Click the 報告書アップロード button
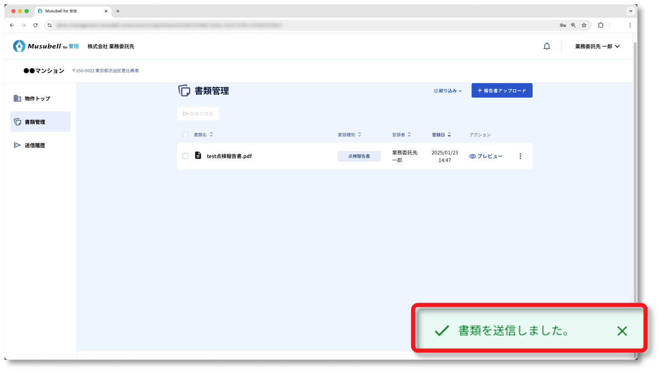The height and width of the screenshot is (373, 660). pyautogui.click(x=502, y=90)
